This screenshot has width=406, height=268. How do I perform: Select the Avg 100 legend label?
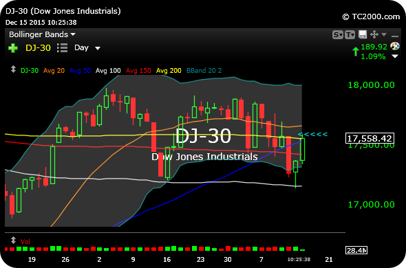click(108, 71)
